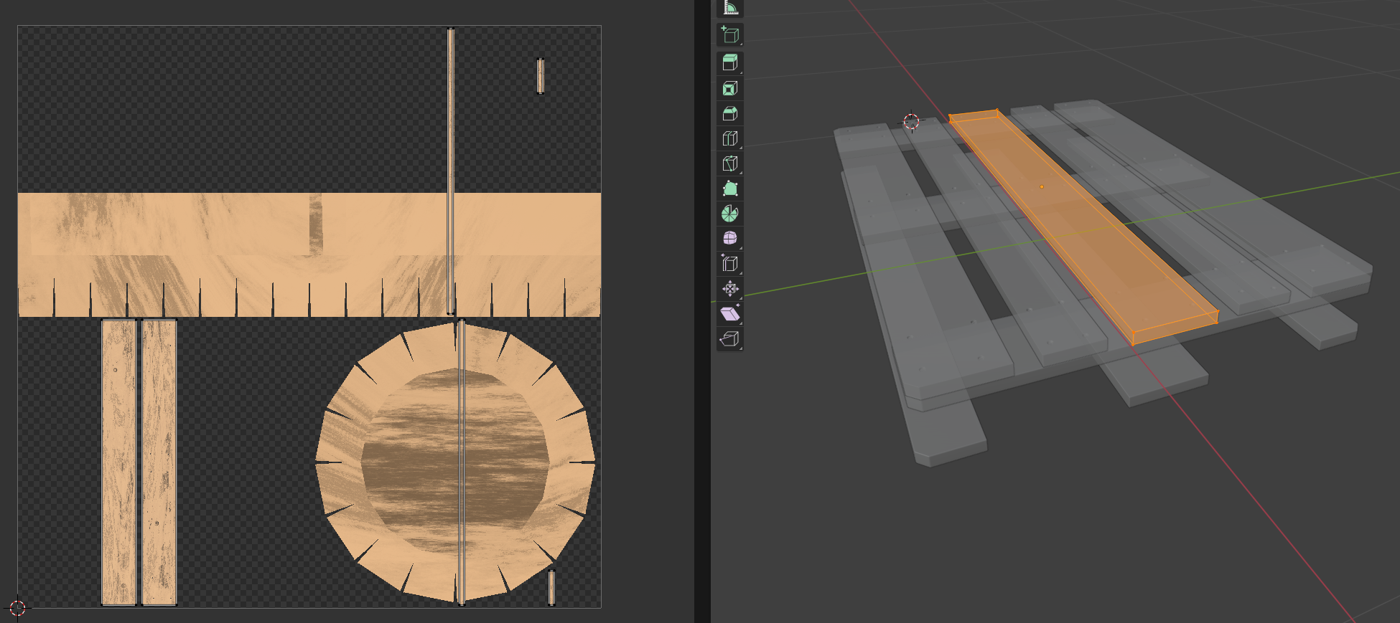Select the Shrink/Fatten tool
This screenshot has width=1400, height=623.
tap(730, 289)
